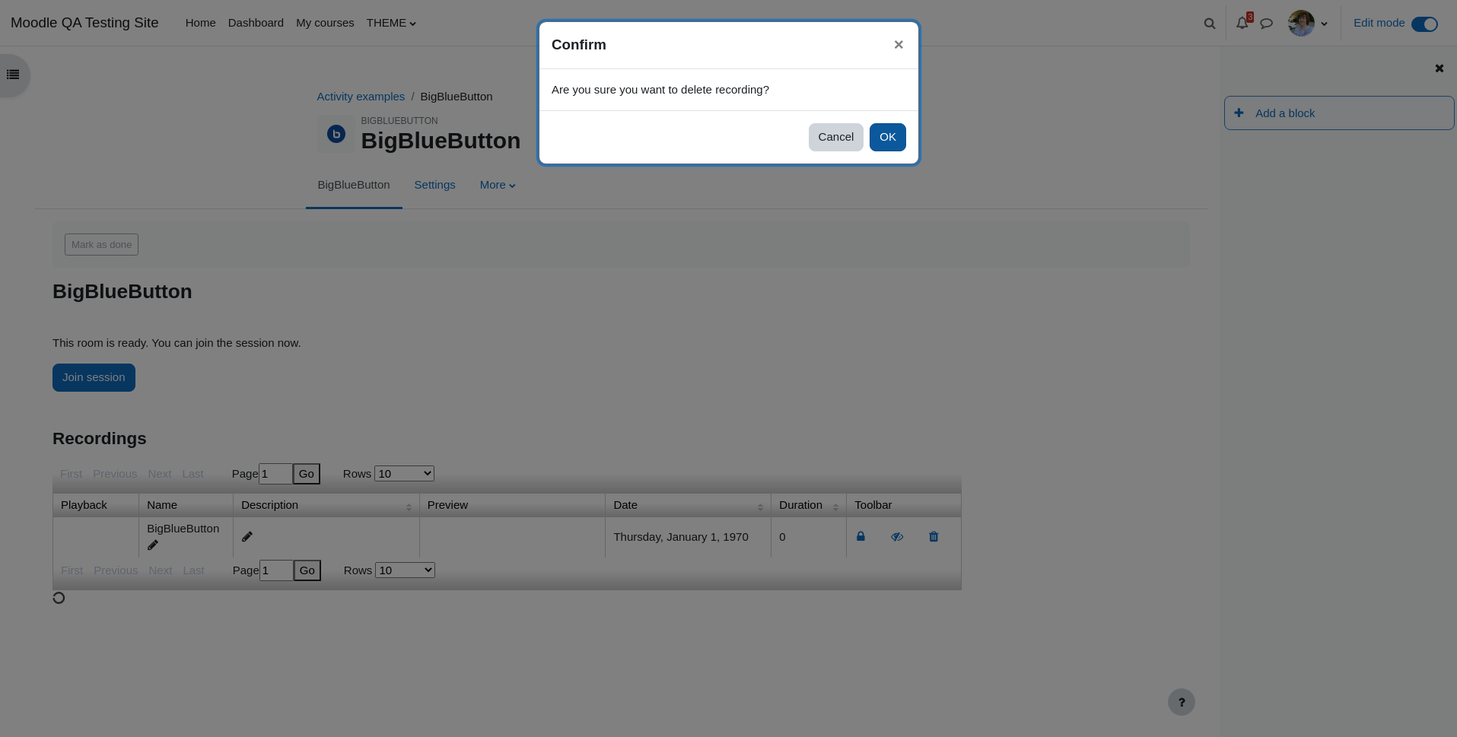Screen dimensions: 1457x737
Task: Toggle recording visibility eye icon
Action: point(897,537)
